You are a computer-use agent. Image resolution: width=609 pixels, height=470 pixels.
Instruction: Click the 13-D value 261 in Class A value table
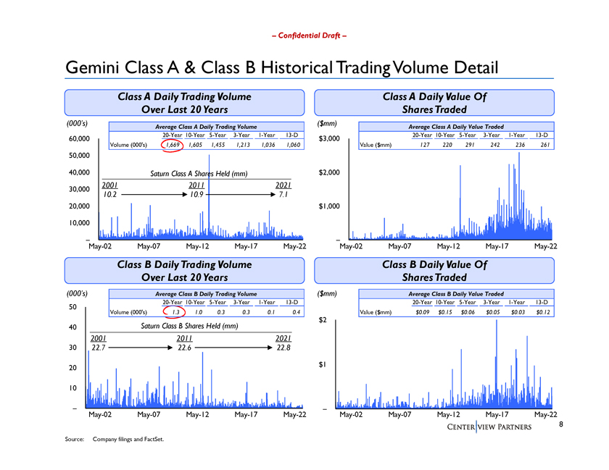point(545,145)
